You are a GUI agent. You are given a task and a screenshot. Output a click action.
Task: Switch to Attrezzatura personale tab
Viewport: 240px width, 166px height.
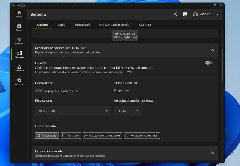pyautogui.click(x=114, y=25)
